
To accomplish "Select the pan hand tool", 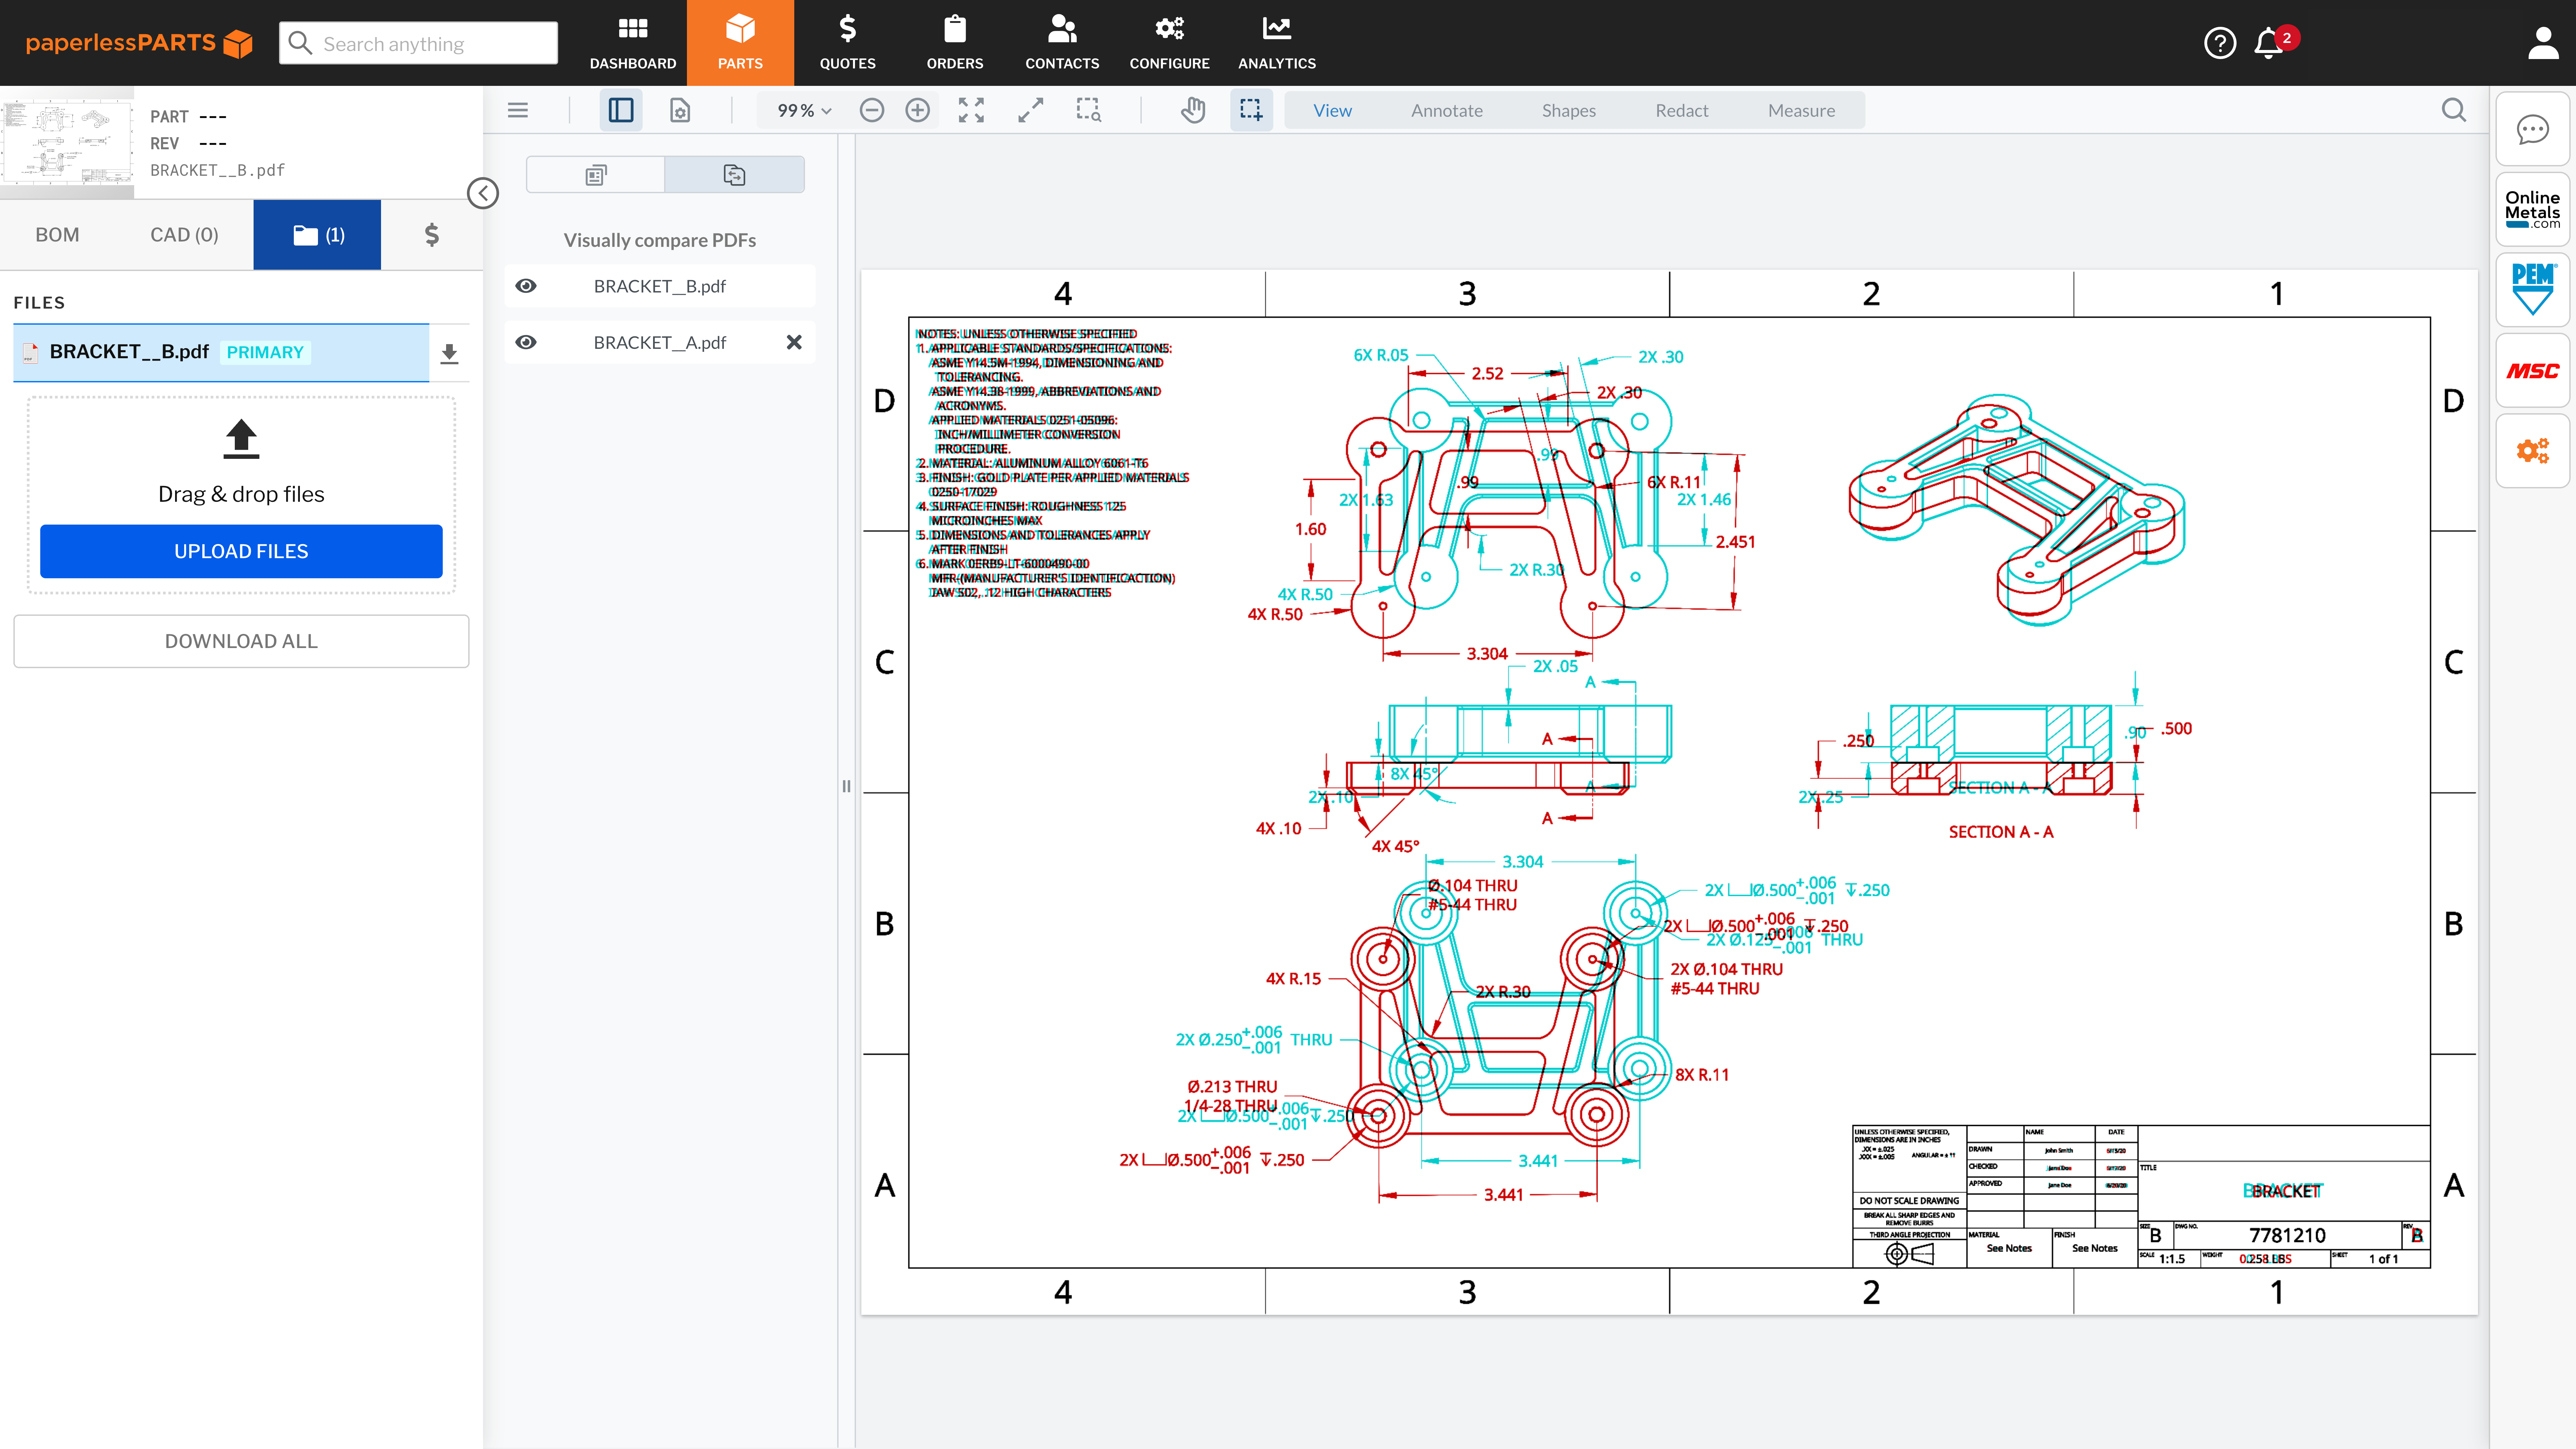I will (1193, 110).
